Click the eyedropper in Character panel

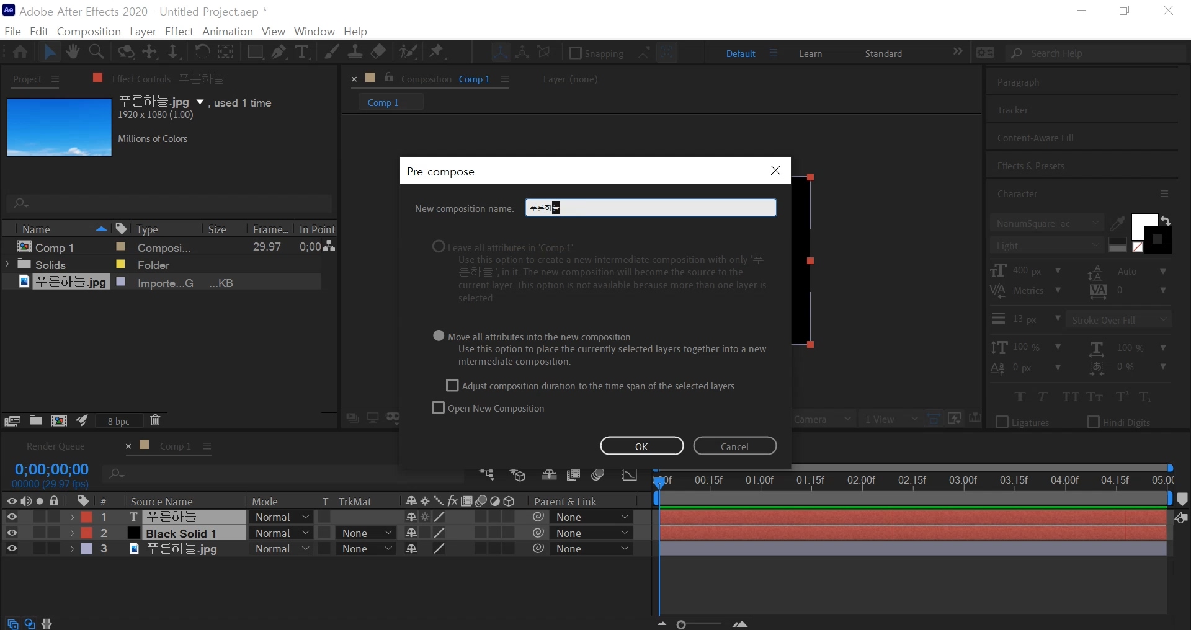point(1118,223)
